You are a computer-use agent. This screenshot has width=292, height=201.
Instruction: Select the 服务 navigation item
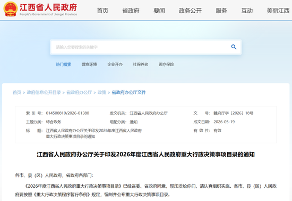pyautogui.click(x=221, y=11)
